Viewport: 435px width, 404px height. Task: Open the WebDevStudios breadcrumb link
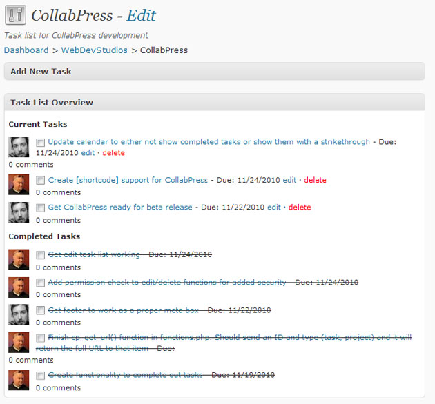pyautogui.click(x=95, y=50)
